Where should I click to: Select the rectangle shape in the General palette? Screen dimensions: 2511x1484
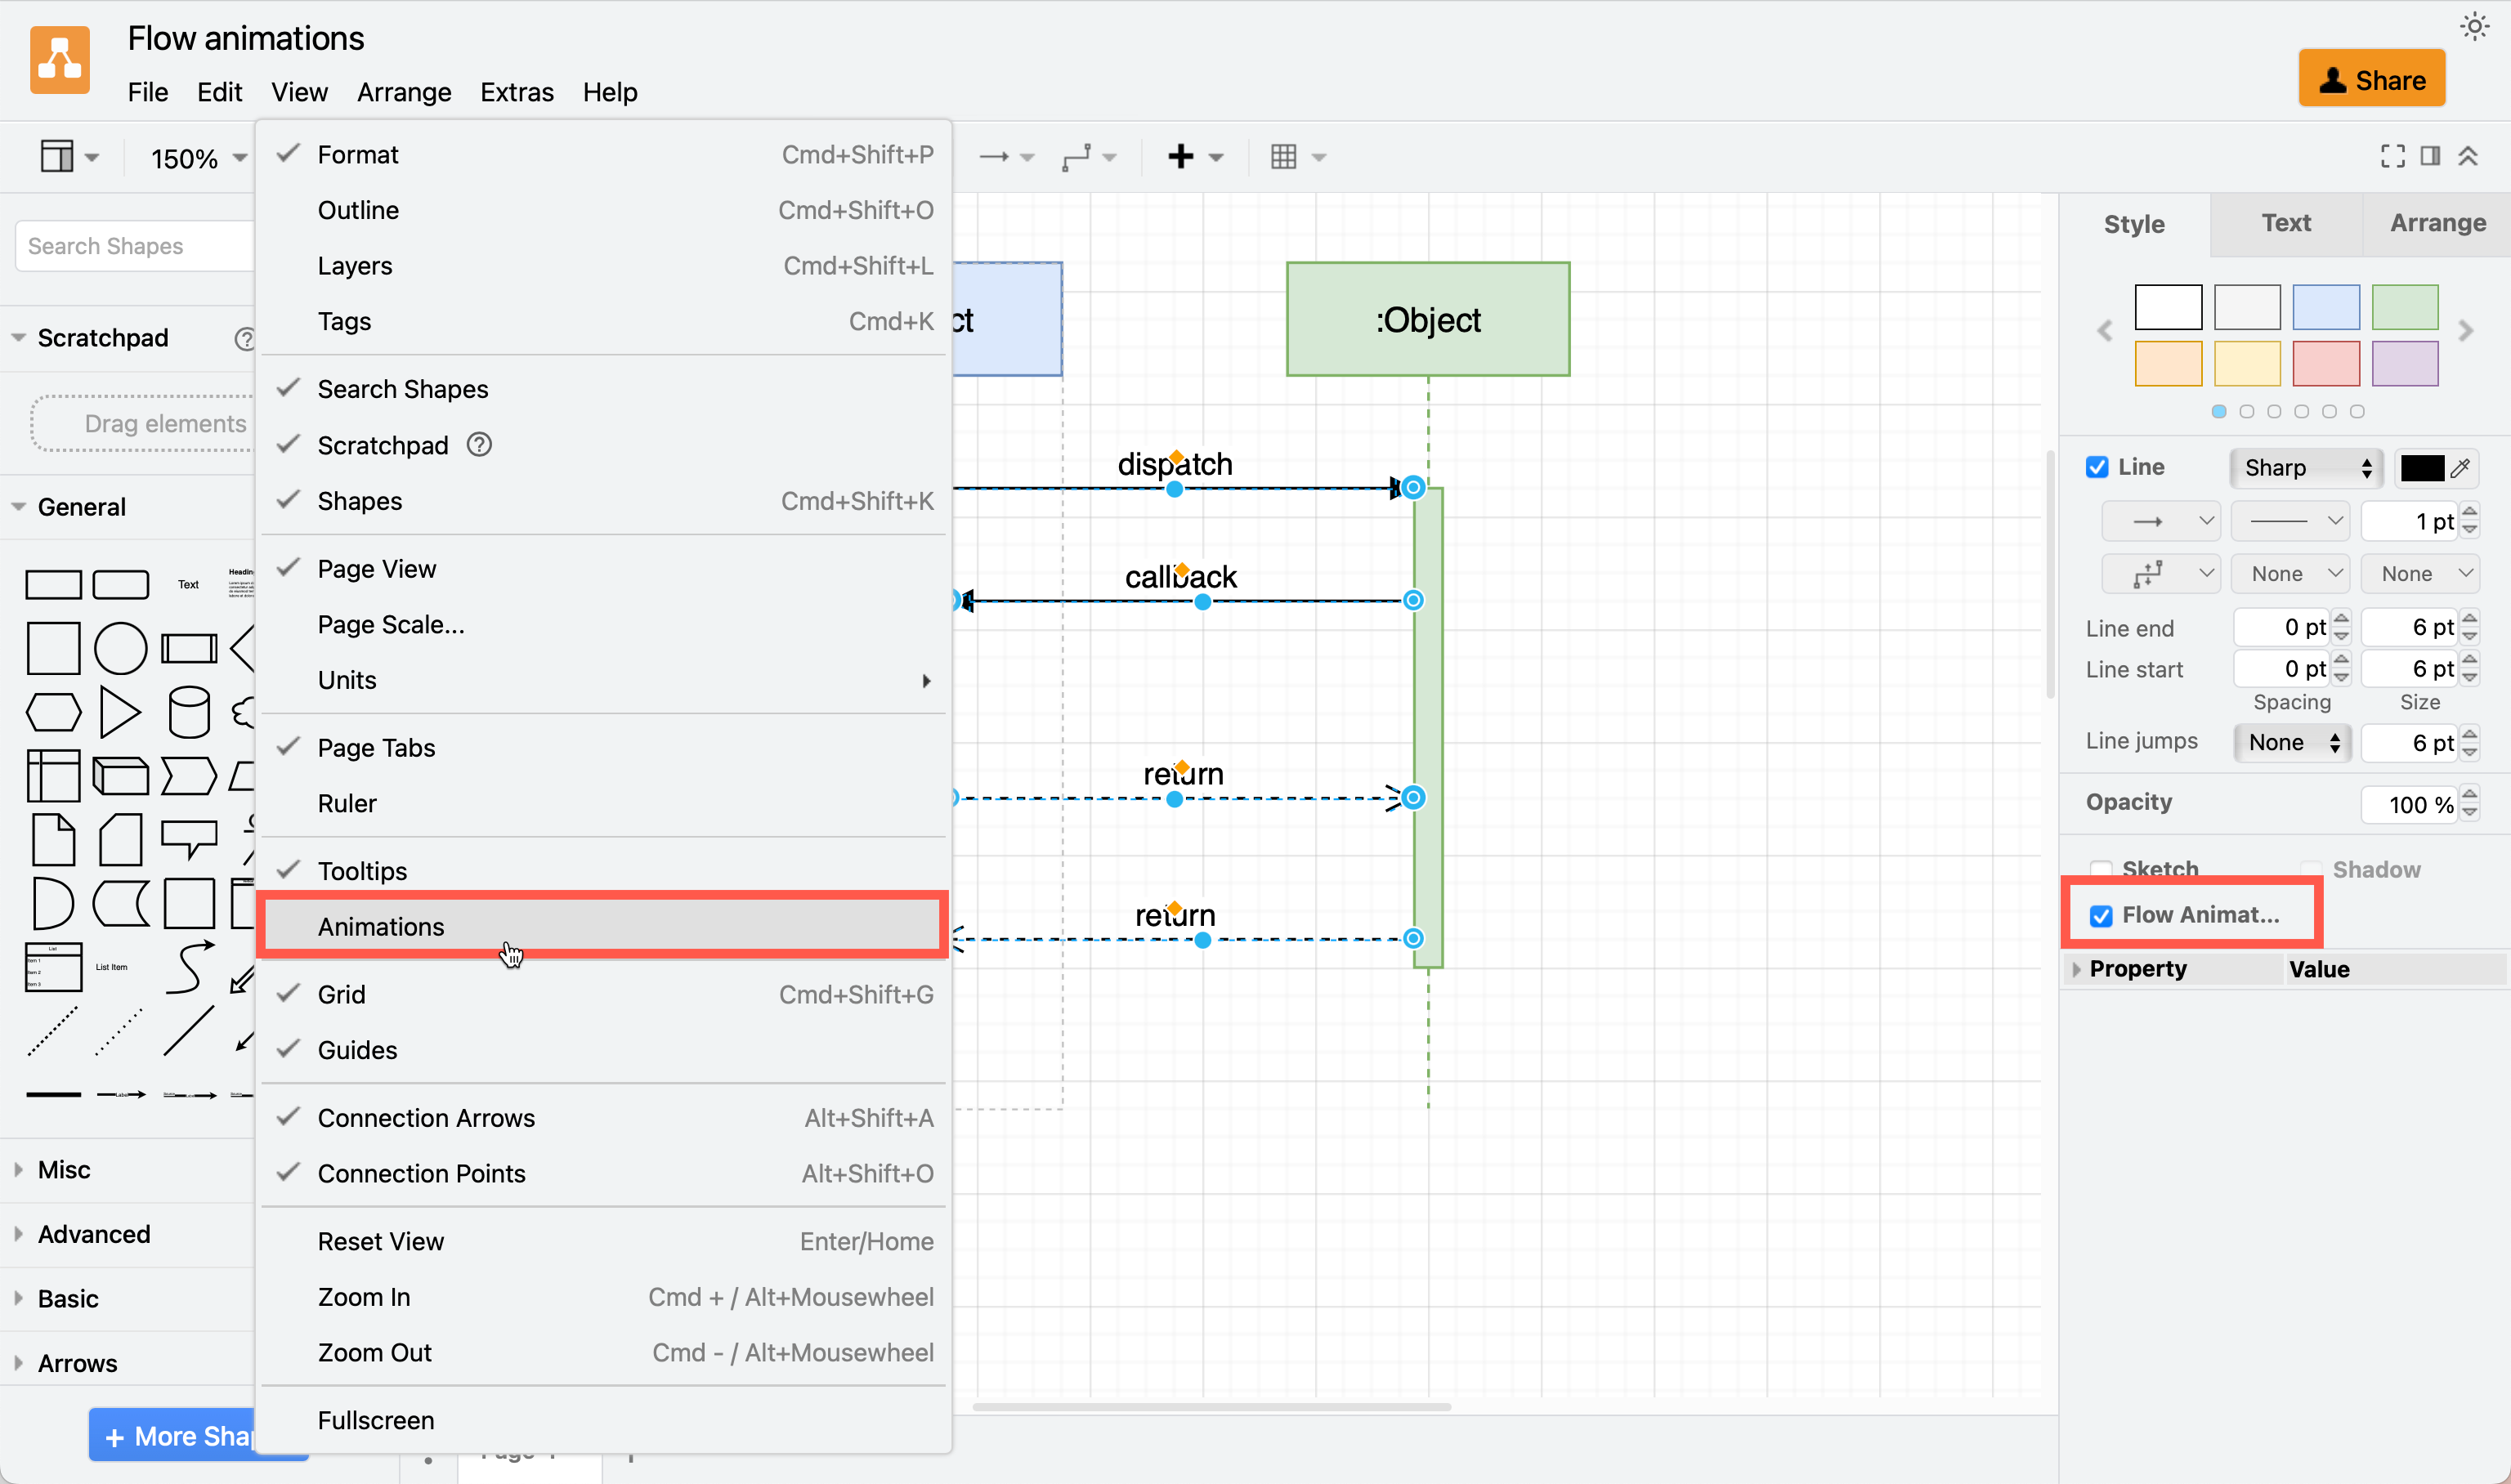point(54,584)
